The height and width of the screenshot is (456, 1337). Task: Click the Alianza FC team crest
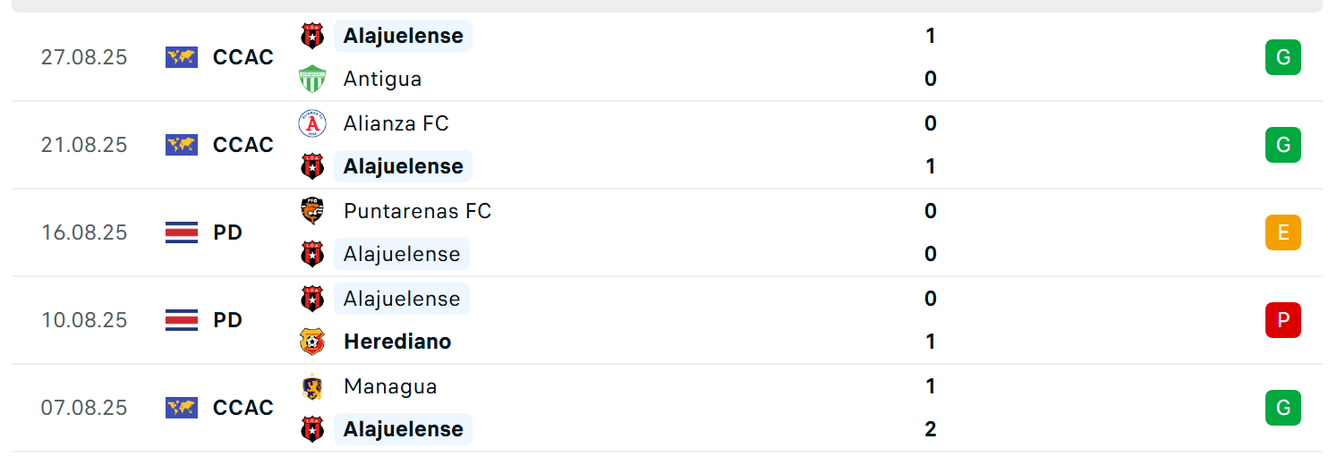[312, 123]
